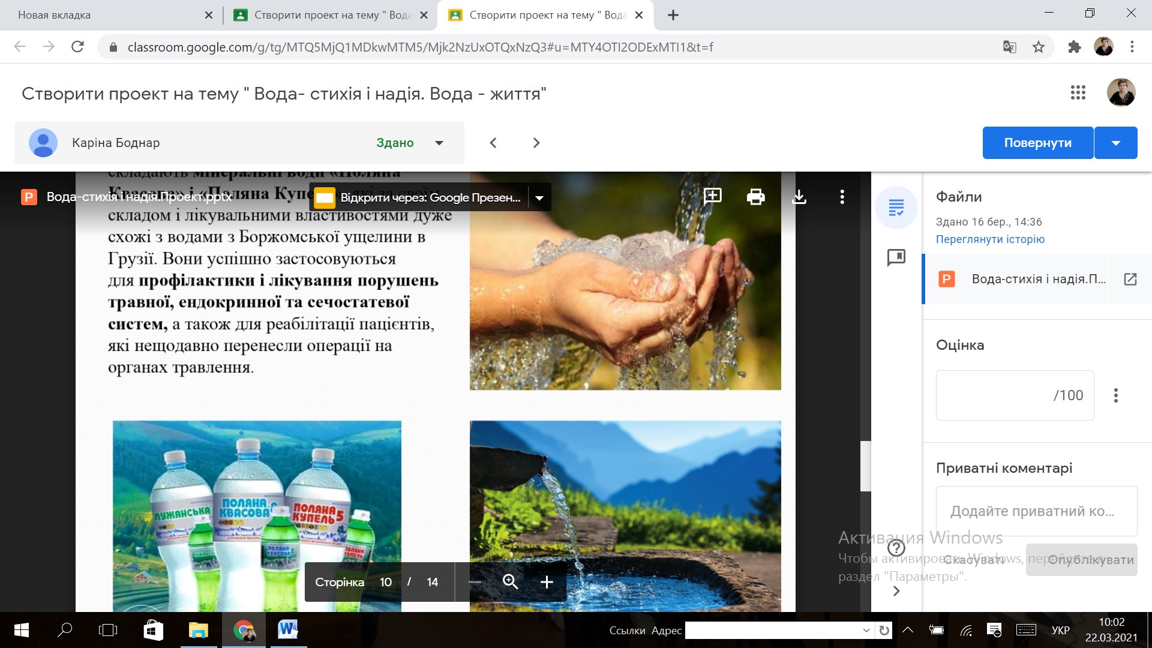The height and width of the screenshot is (648, 1152).
Task: Collapse the side panel chevron
Action: pos(896,591)
